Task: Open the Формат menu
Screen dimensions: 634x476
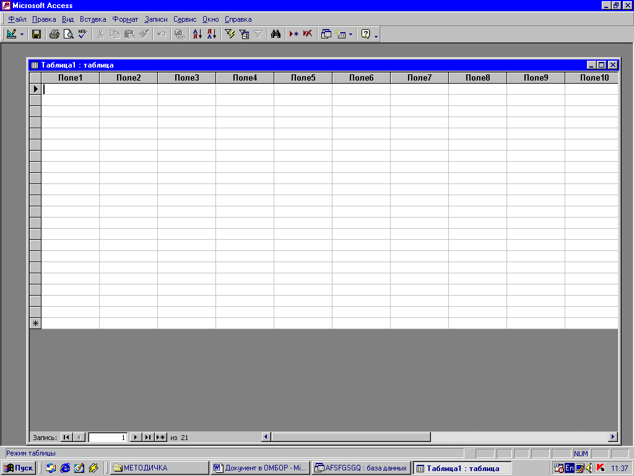Action: 125,19
